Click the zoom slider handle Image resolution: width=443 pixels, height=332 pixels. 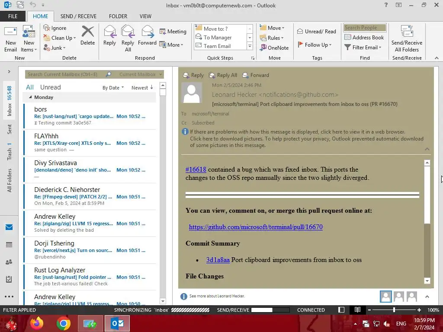394,310
